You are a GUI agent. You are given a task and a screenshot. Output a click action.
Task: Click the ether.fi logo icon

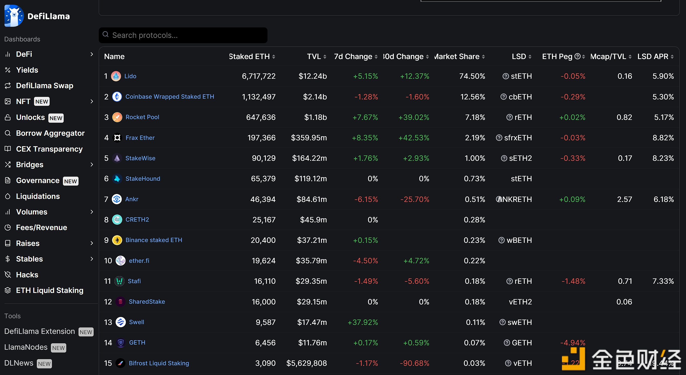(121, 261)
